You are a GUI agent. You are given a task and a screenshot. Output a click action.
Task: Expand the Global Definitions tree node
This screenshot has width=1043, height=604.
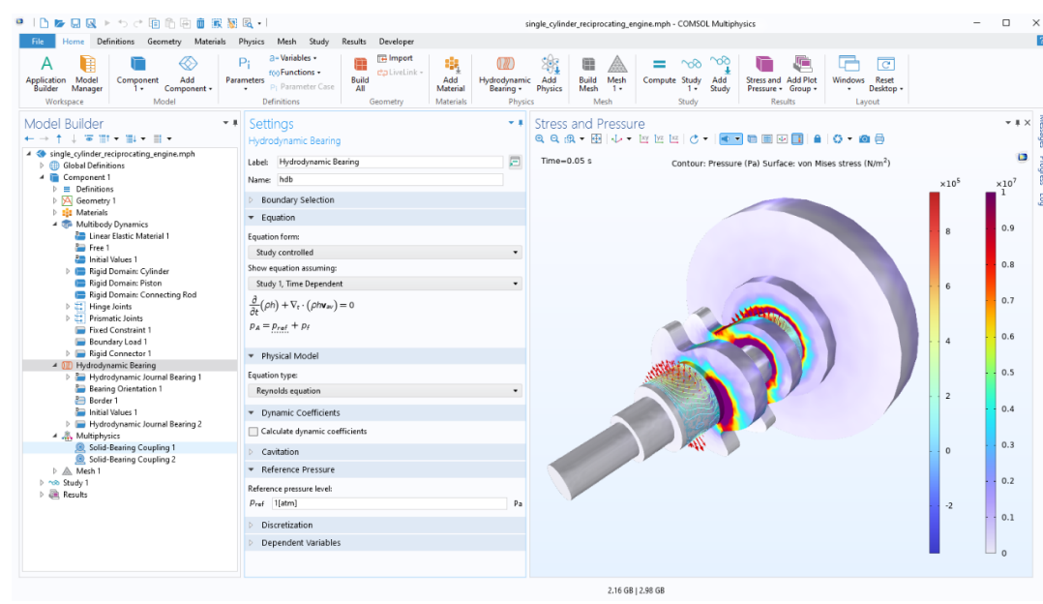(x=42, y=166)
